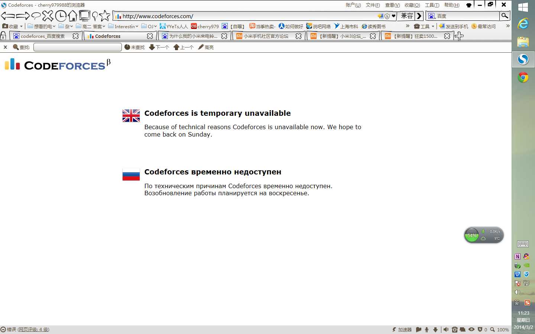Viewport: 535px width, 334px height.
Task: Expand the 想看的电 bookmark folder
Action: [41, 26]
